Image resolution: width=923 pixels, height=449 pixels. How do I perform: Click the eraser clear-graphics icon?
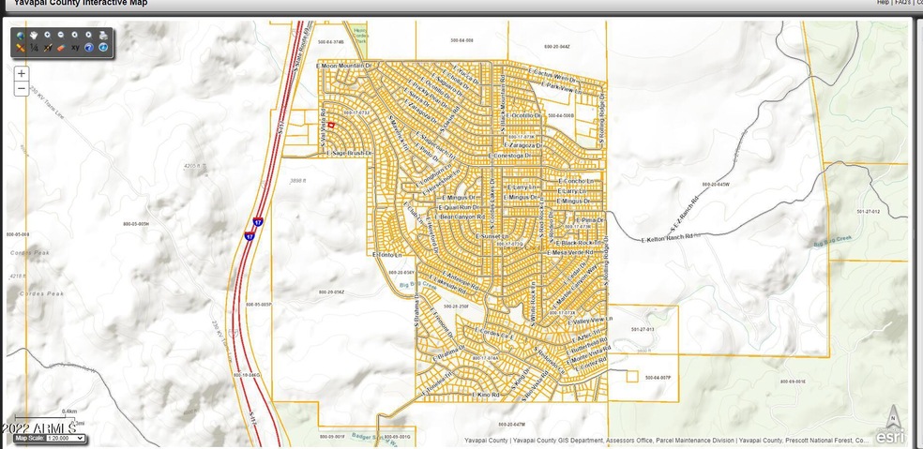coord(62,48)
